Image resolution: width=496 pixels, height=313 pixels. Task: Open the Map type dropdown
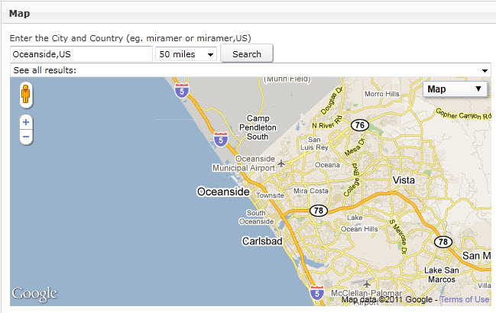455,89
